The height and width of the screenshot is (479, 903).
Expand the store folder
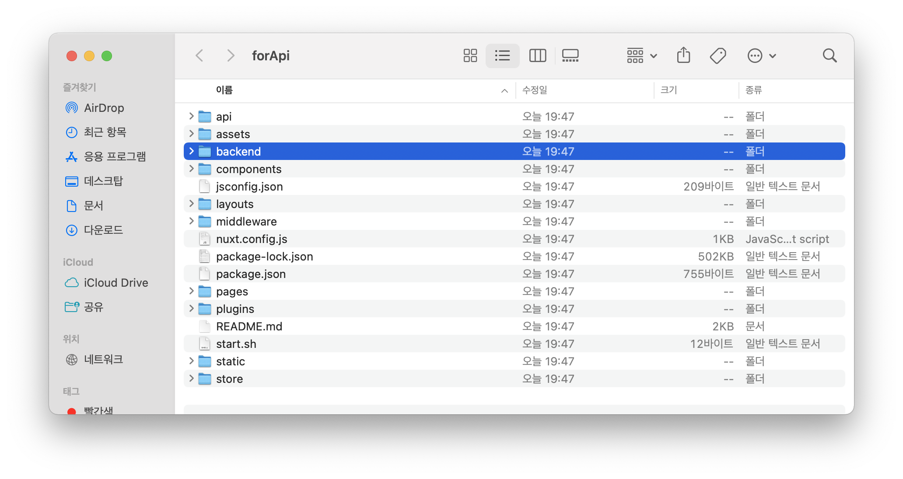point(191,378)
